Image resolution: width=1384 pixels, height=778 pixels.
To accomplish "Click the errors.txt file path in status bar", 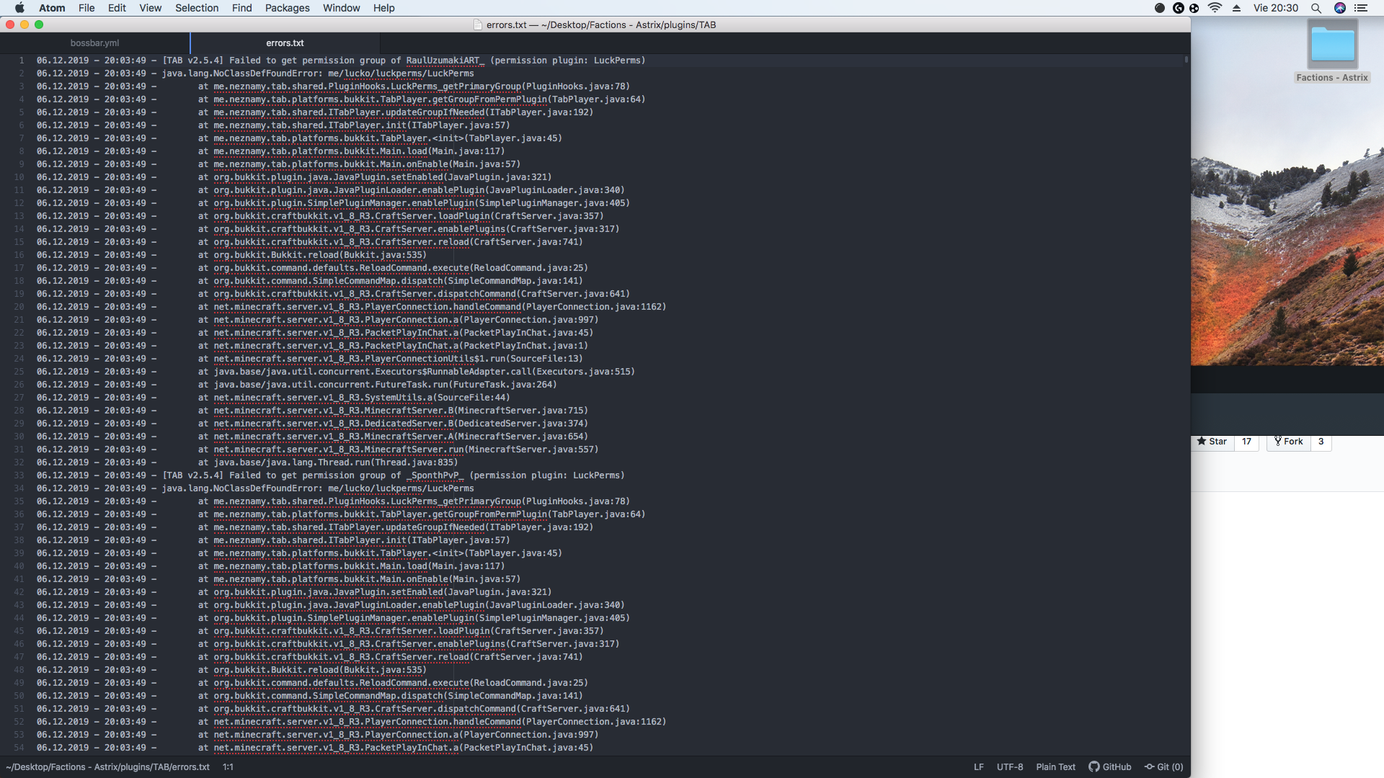I will (107, 767).
